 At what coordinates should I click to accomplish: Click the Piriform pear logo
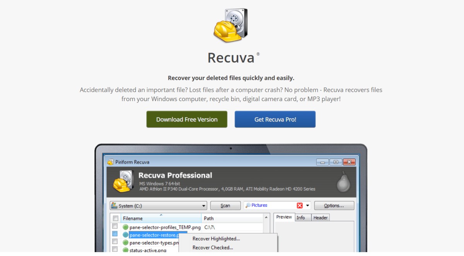pyautogui.click(x=343, y=181)
